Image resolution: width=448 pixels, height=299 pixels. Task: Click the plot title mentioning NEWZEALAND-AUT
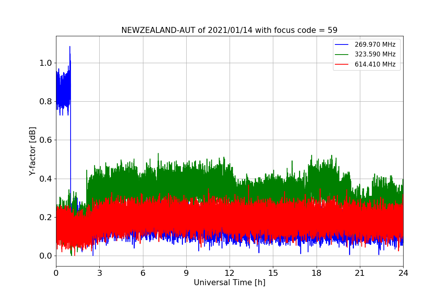pyautogui.click(x=229, y=30)
